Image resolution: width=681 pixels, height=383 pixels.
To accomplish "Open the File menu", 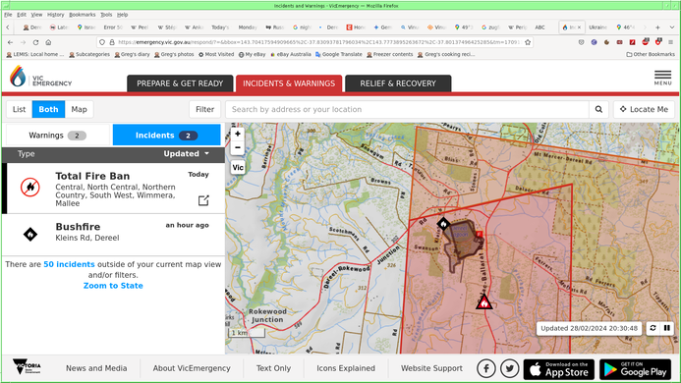I will 8,15.
